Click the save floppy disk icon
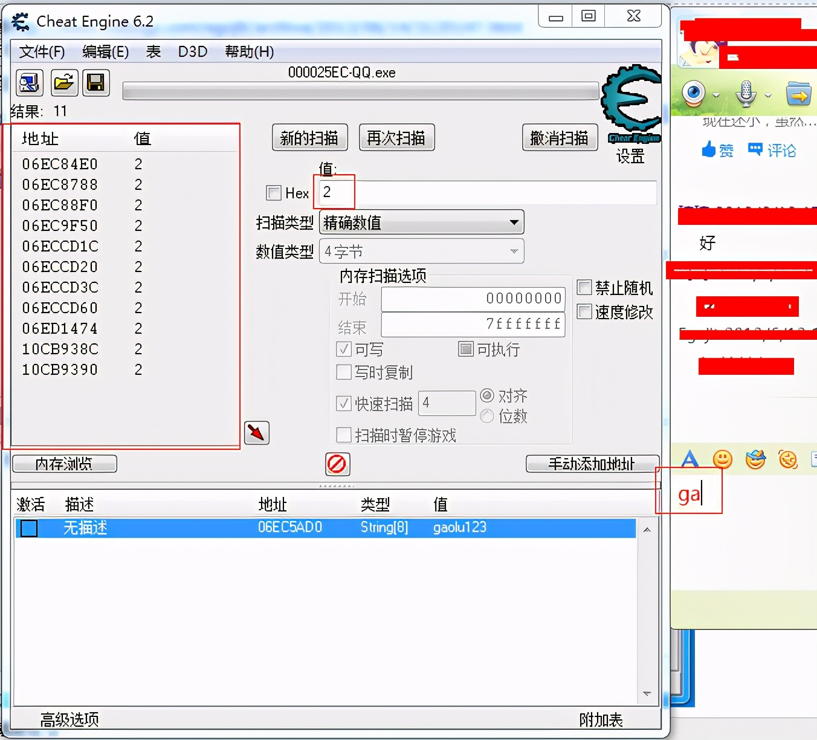 [96, 83]
